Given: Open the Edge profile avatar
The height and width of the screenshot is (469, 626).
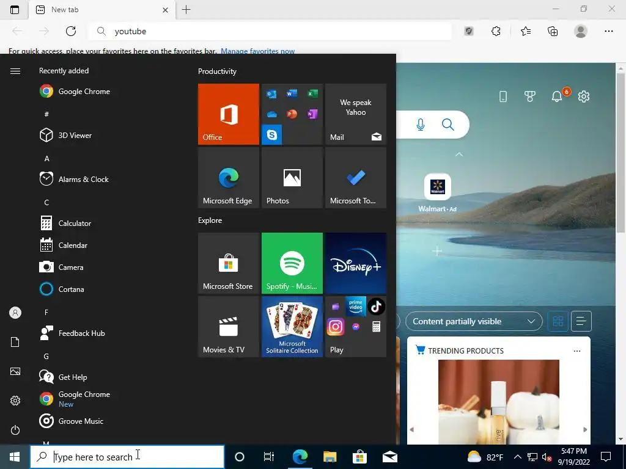Looking at the screenshot, I should coord(581,31).
